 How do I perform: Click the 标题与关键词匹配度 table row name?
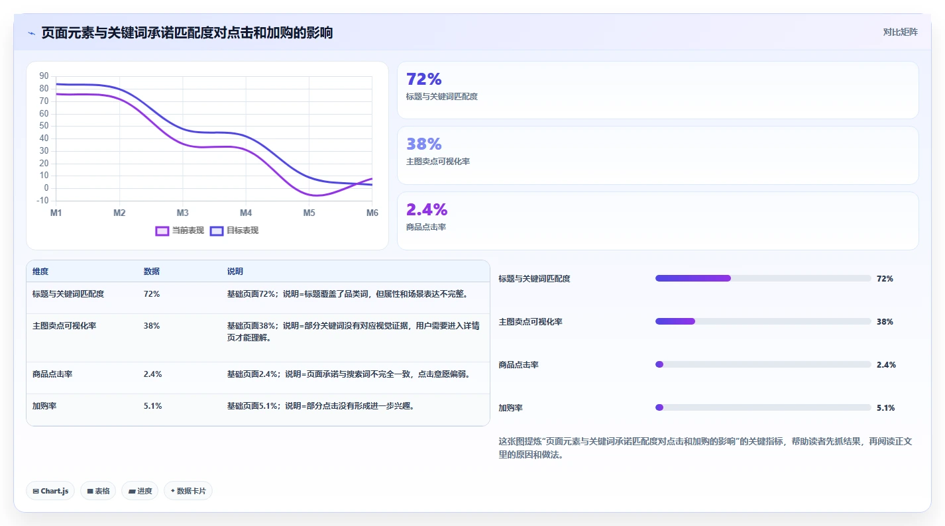tap(68, 293)
